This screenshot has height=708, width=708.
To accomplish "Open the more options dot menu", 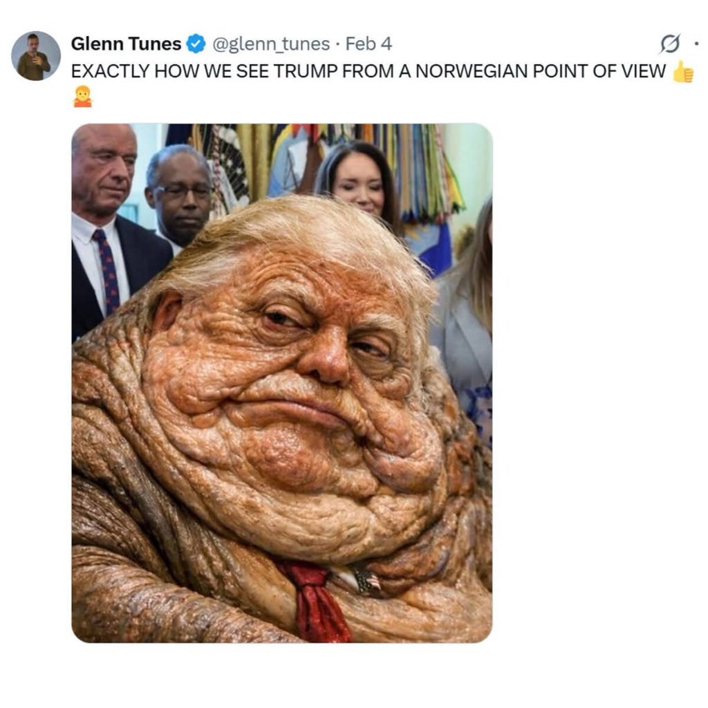I will (696, 44).
